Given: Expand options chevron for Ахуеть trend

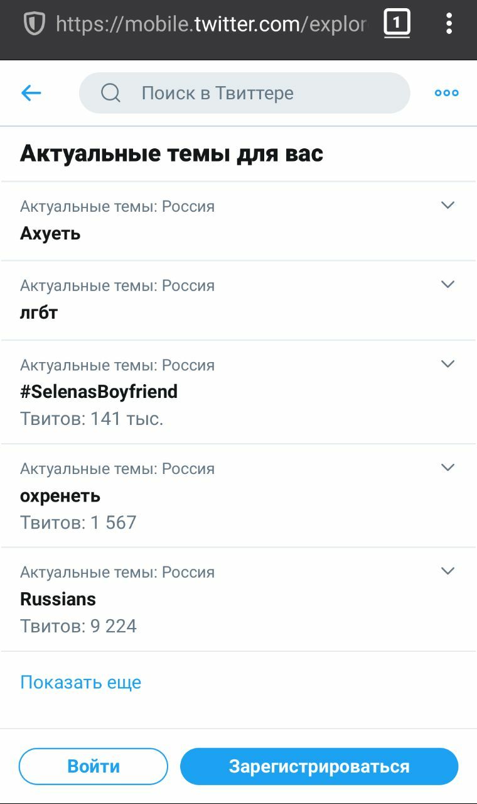Looking at the screenshot, I should pyautogui.click(x=448, y=205).
